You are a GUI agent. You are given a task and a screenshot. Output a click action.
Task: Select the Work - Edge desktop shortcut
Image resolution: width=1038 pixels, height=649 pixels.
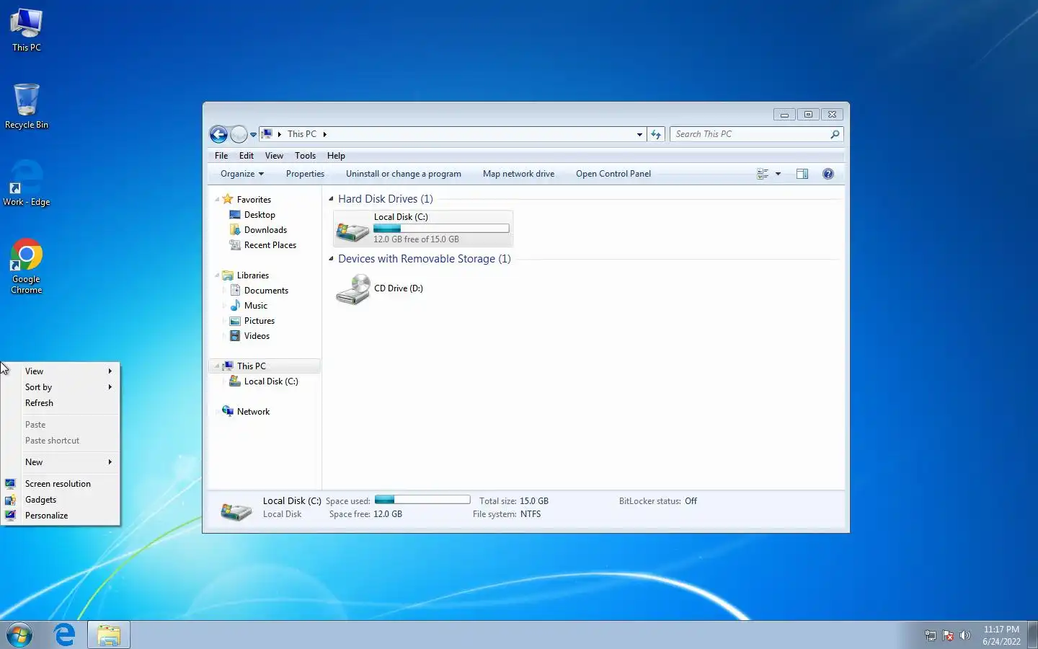(x=27, y=183)
